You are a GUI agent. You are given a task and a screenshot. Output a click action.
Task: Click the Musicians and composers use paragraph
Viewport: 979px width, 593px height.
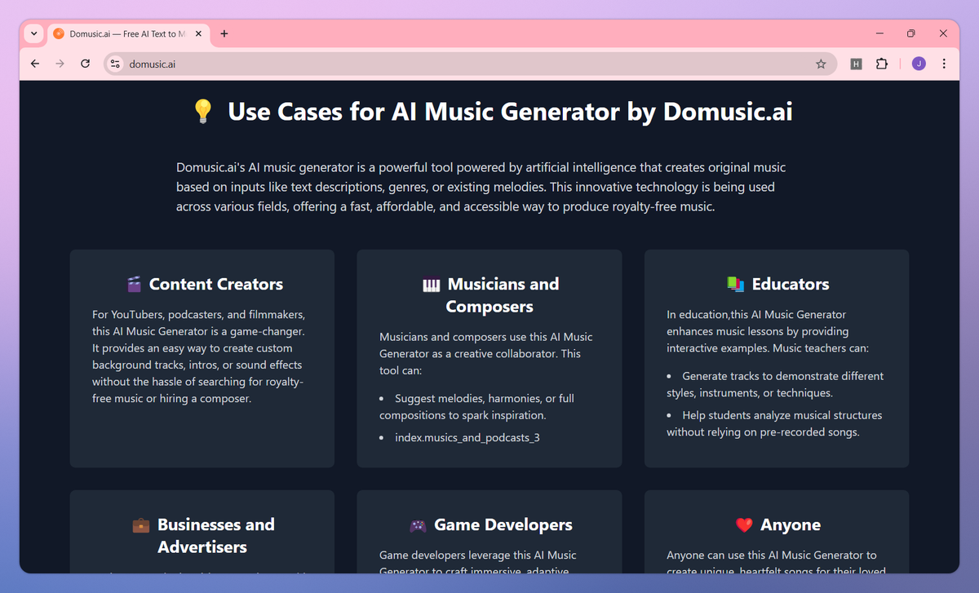pyautogui.click(x=486, y=353)
